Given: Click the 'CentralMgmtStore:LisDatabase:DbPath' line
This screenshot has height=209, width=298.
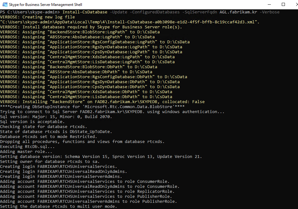Looking at the screenshot, I should coord(86,97).
